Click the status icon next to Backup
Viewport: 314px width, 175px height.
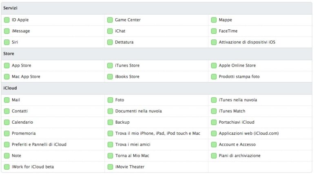point(110,122)
